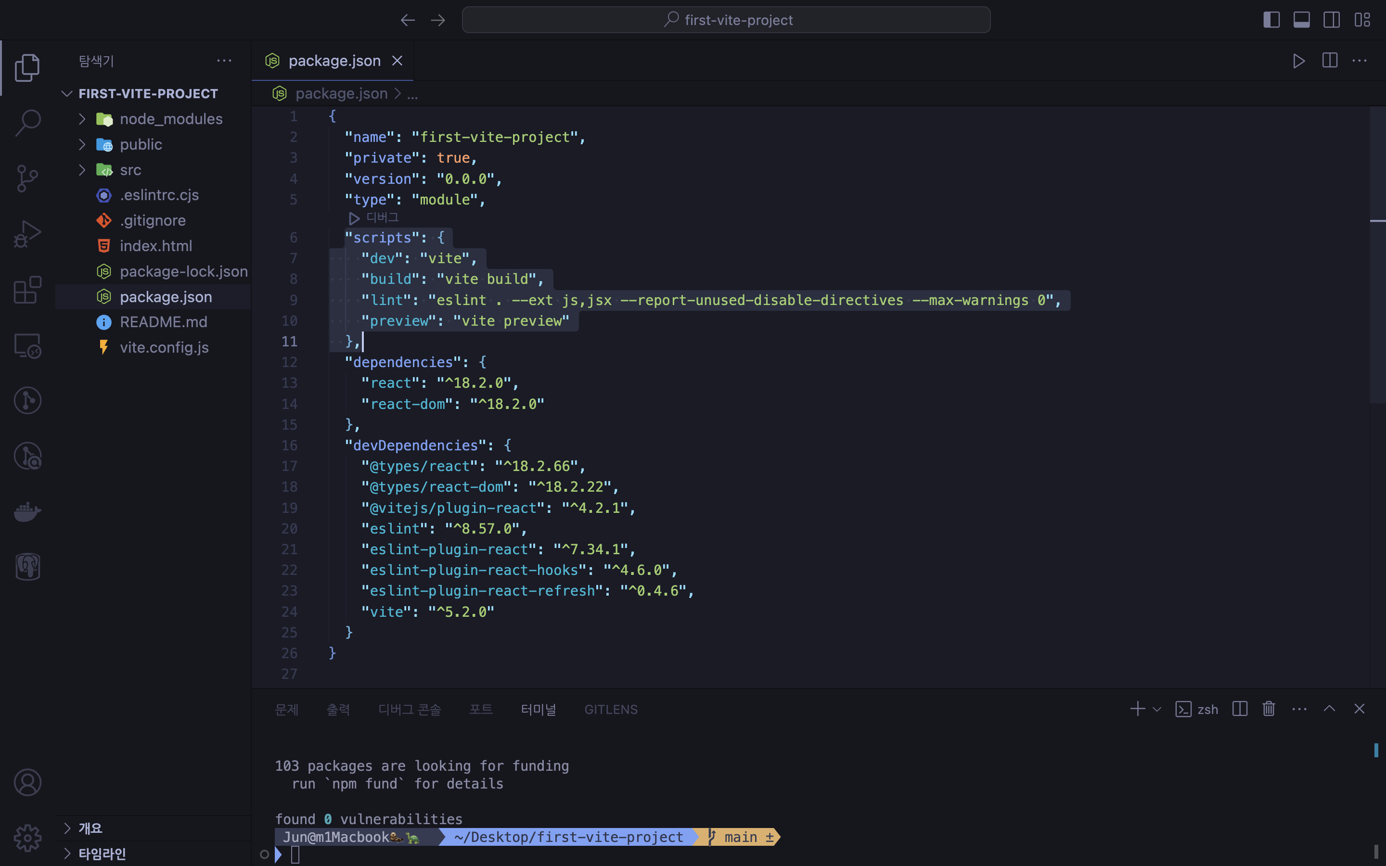This screenshot has width=1386, height=866.
Task: Open the Extensions view icon
Action: 27,289
